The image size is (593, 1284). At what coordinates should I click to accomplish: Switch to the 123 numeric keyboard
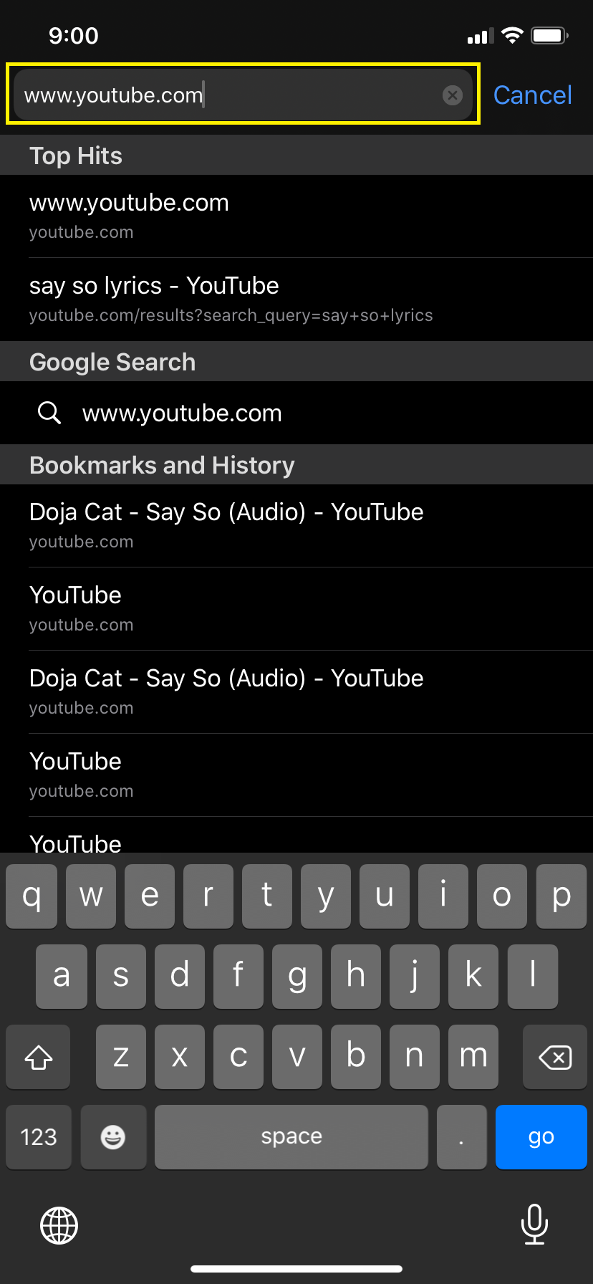point(39,1136)
